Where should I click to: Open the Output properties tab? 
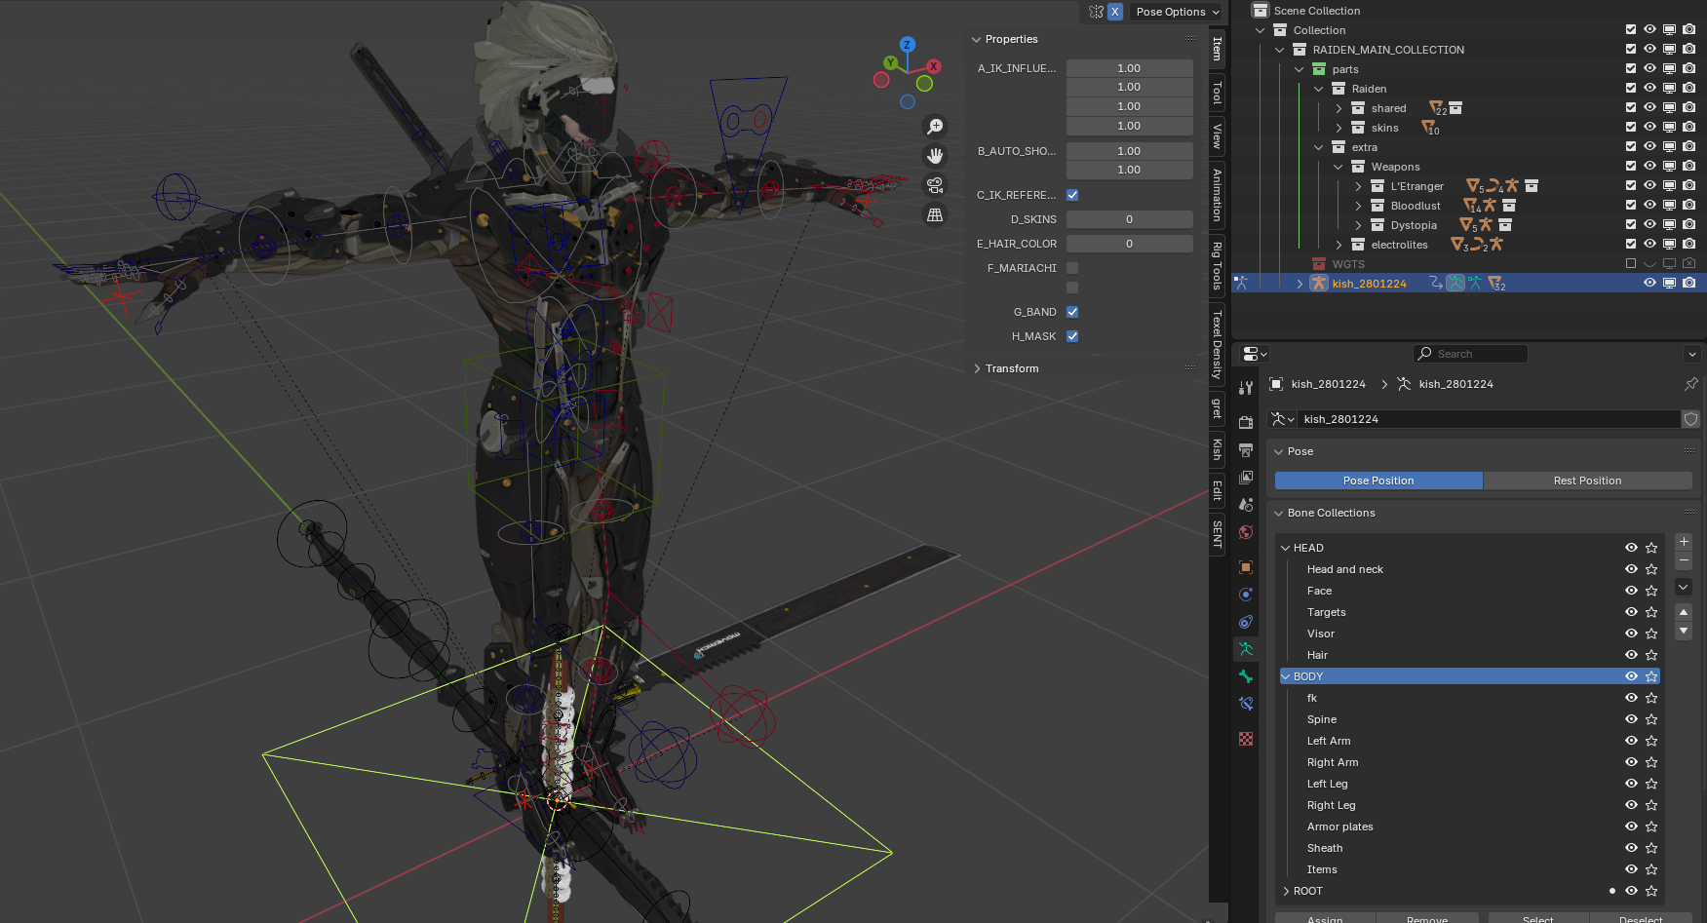pos(1246,449)
